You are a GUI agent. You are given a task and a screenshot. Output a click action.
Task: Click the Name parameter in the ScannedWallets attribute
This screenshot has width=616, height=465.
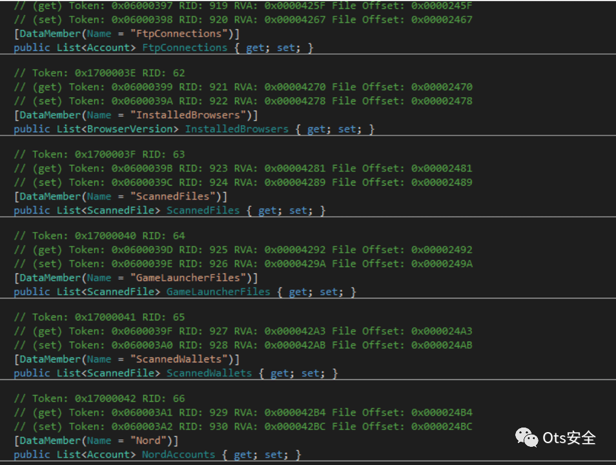pyautogui.click(x=99, y=359)
